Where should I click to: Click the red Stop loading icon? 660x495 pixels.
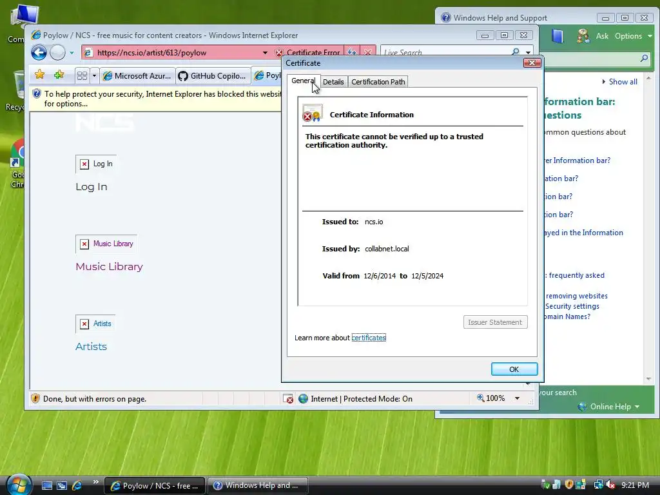368,53
